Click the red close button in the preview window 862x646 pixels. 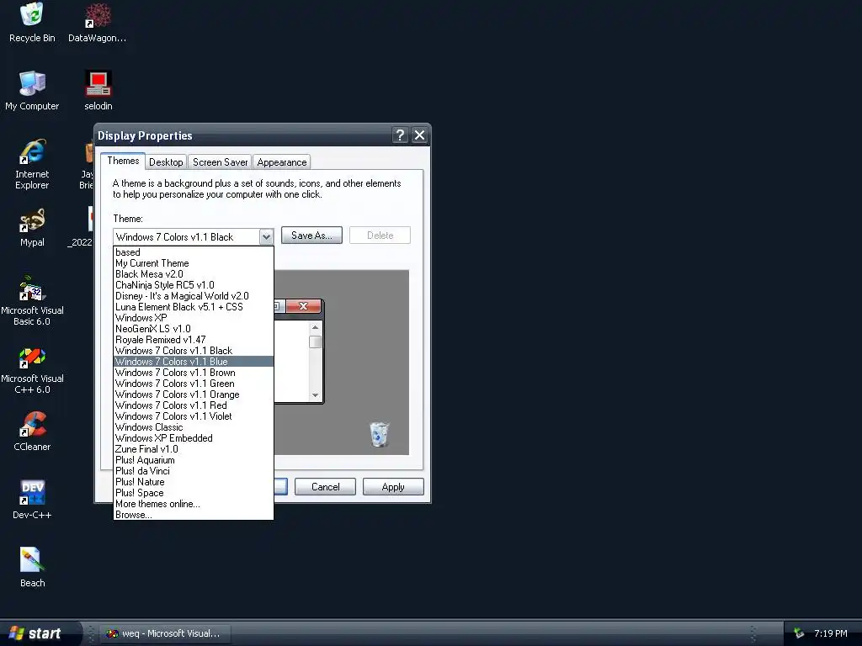[303, 306]
